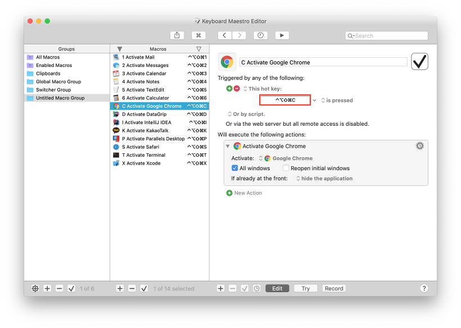This screenshot has width=461, height=328.
Task: Select the 'X Activate Xcode' macro
Action: tap(160, 163)
